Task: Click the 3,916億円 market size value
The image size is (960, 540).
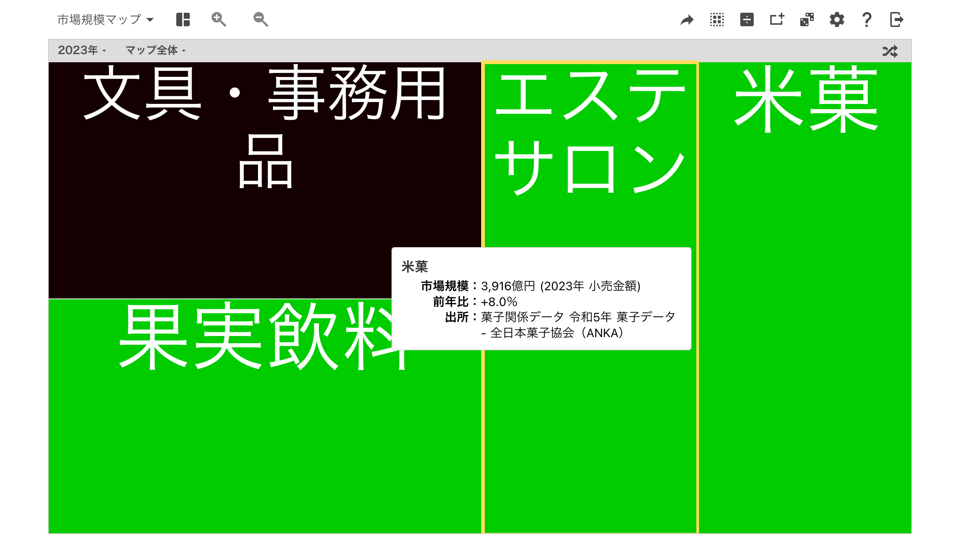Action: point(508,286)
